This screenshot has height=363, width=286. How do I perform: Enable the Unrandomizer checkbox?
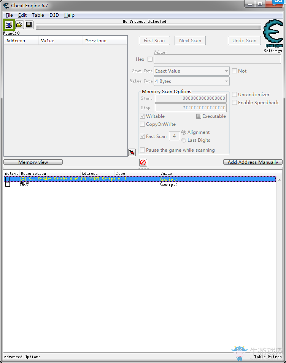pyautogui.click(x=234, y=94)
